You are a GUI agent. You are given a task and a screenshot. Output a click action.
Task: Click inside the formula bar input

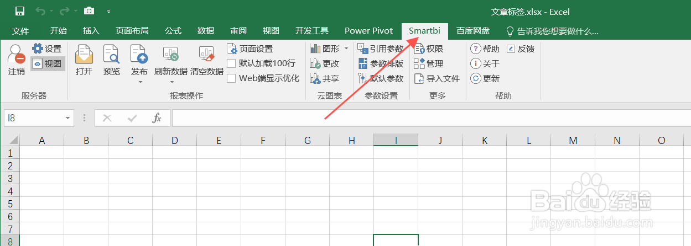430,117
